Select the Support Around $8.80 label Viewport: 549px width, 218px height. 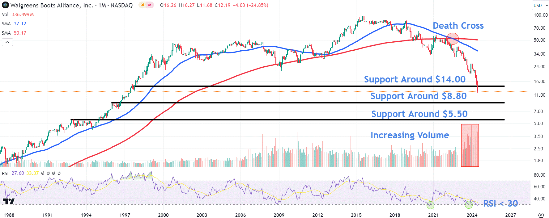(419, 96)
